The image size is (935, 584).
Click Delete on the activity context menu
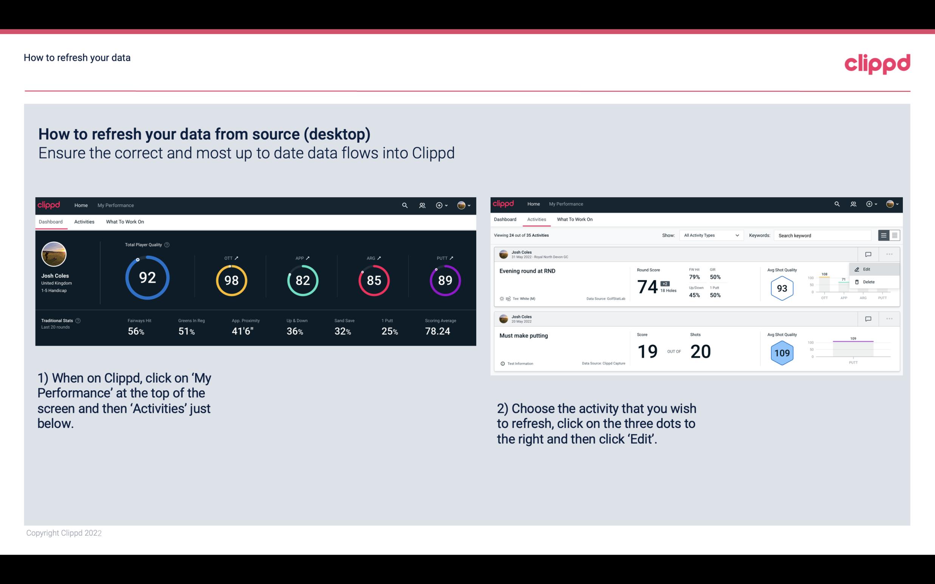click(x=869, y=282)
